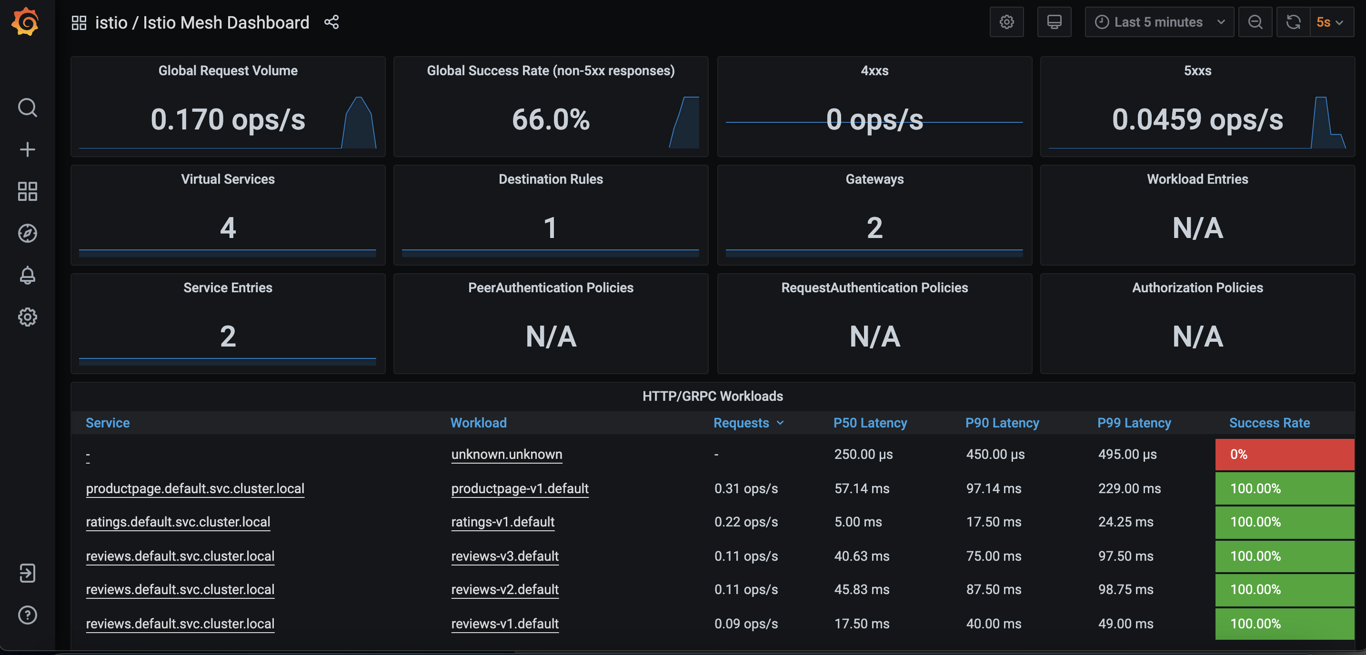Expand the 5s refresh interval dropdown
The height and width of the screenshot is (655, 1366).
(1330, 22)
